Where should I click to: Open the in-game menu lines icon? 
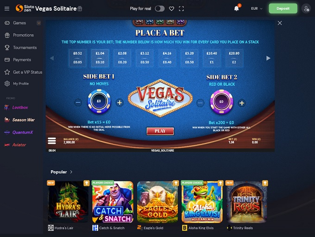pos(52,141)
